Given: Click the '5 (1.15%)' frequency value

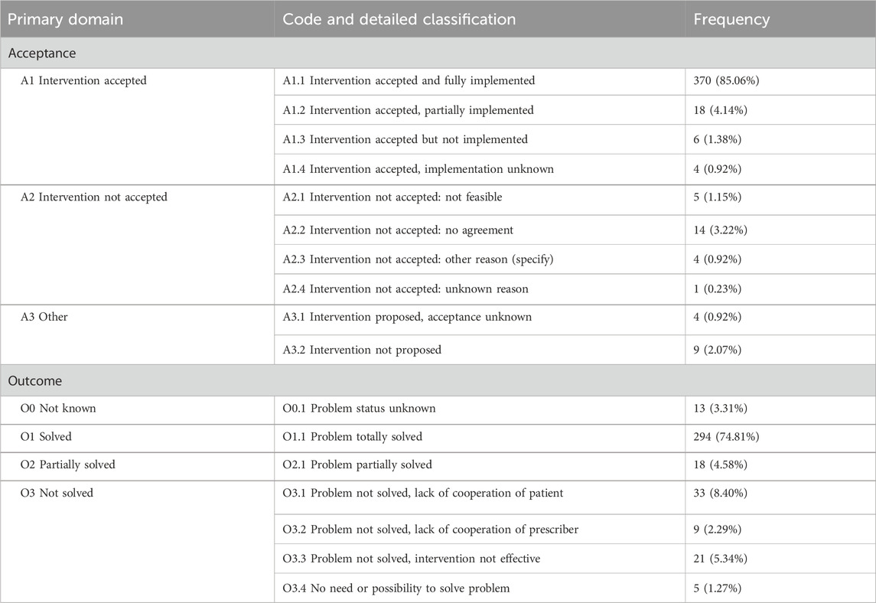Looking at the screenshot, I should 718,197.
